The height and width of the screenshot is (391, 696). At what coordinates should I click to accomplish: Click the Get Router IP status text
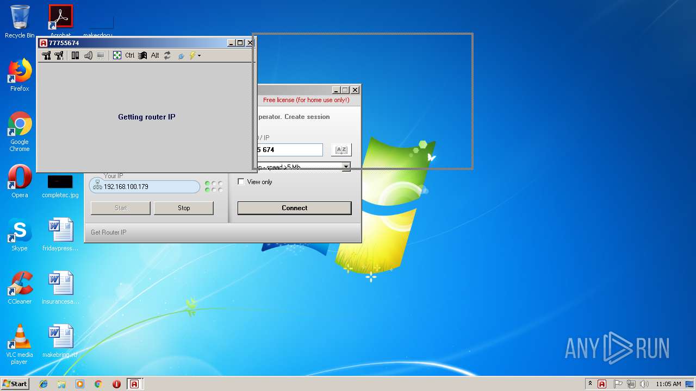pos(108,232)
